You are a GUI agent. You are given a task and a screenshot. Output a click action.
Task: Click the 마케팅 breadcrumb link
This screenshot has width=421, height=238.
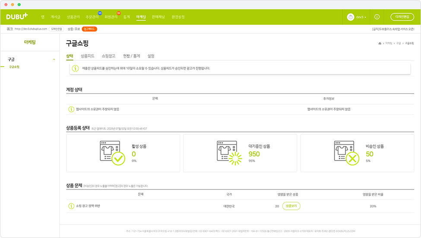point(389,43)
